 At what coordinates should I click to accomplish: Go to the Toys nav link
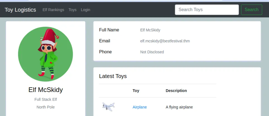click(72, 10)
